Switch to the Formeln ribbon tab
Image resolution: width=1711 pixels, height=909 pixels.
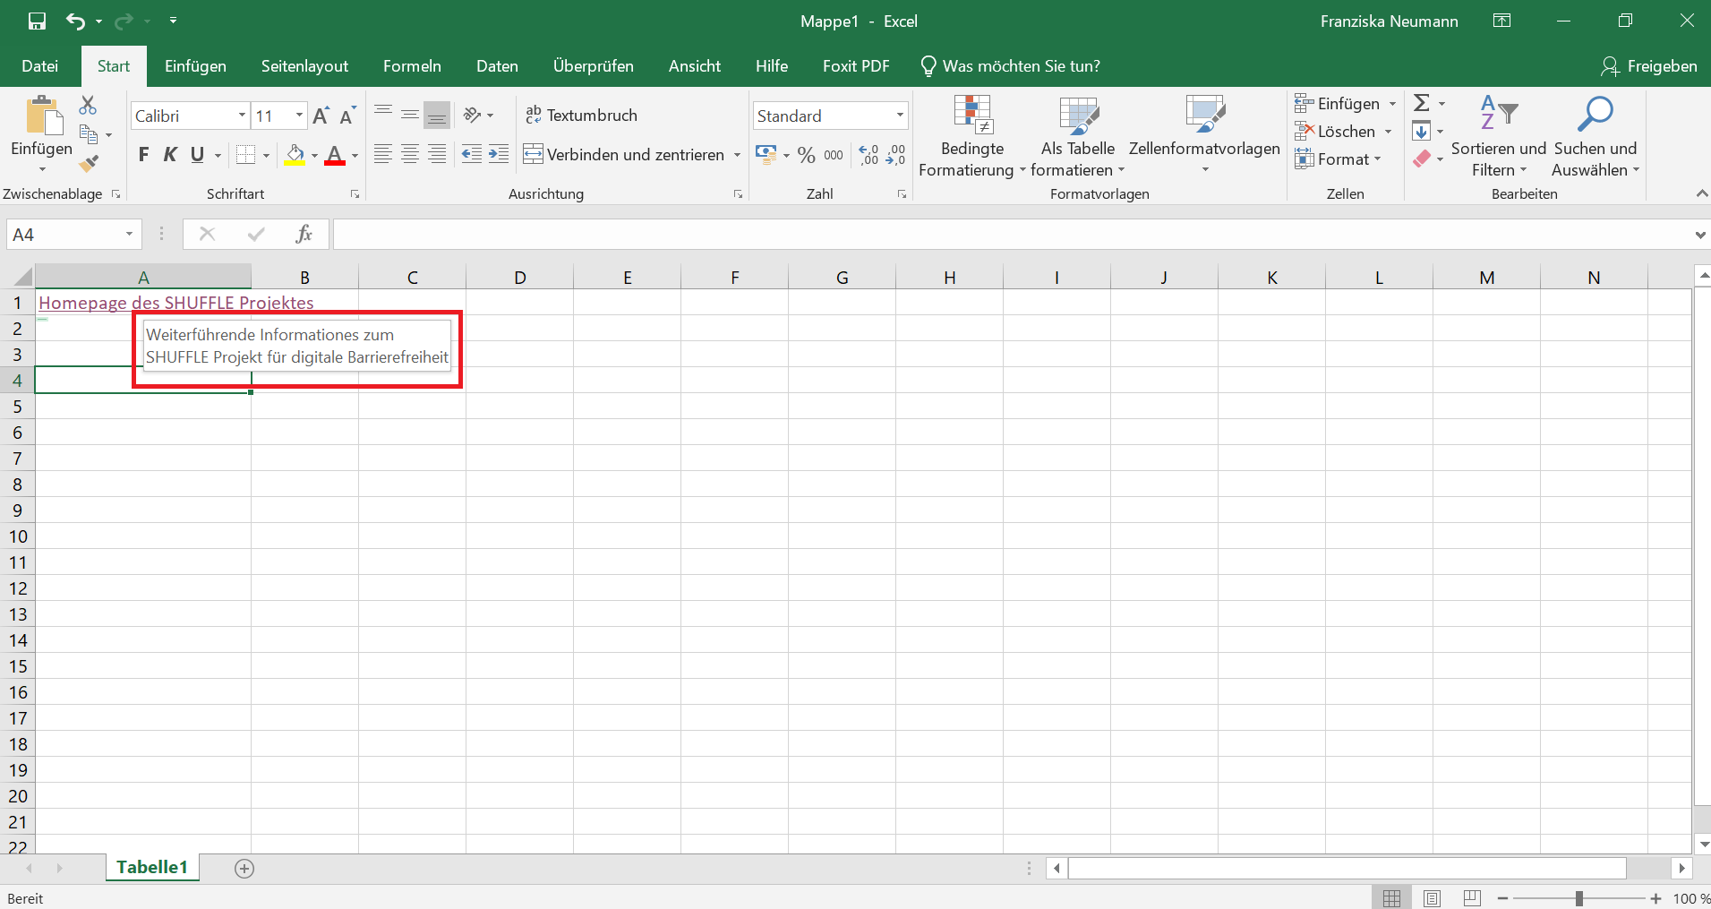coord(412,65)
